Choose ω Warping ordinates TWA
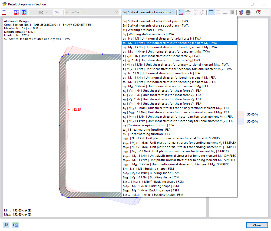This screenshot has height=231, width=271. tap(179, 30)
